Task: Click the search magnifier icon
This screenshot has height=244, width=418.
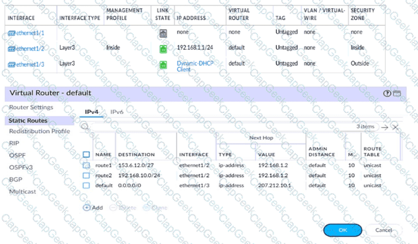Action: tap(85, 127)
